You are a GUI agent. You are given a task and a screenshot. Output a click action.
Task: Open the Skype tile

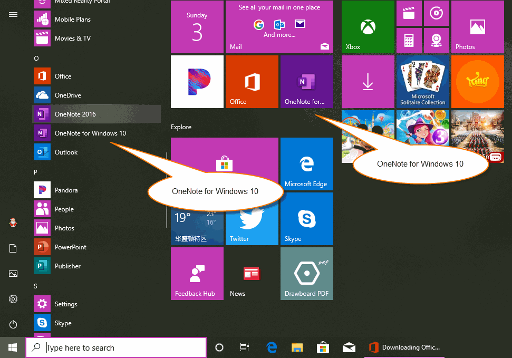coord(307,219)
